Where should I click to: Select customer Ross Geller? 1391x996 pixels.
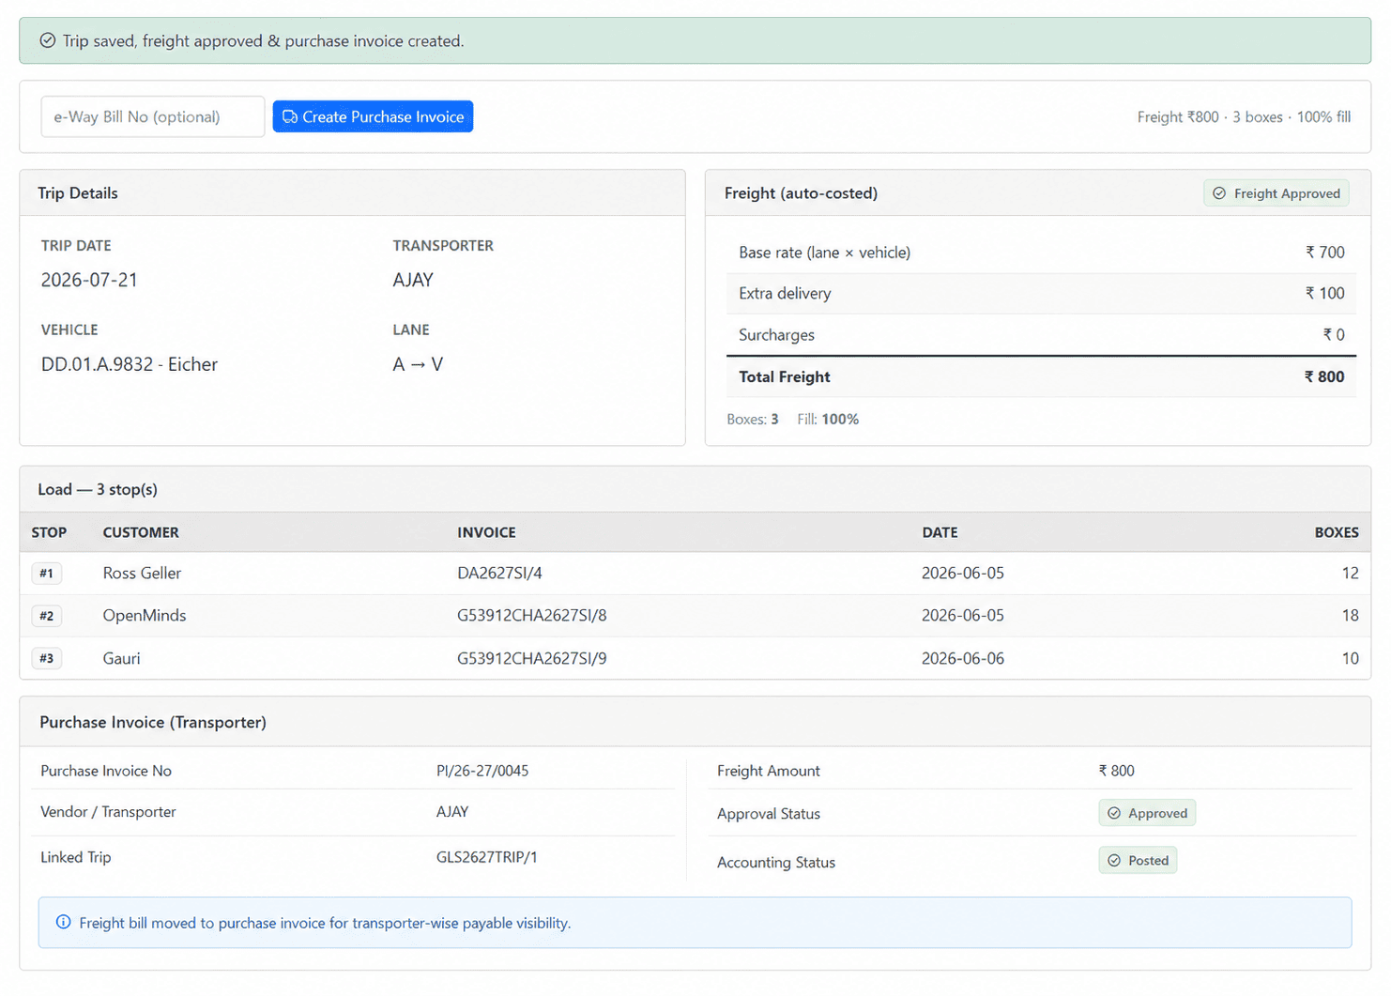pyautogui.click(x=142, y=573)
